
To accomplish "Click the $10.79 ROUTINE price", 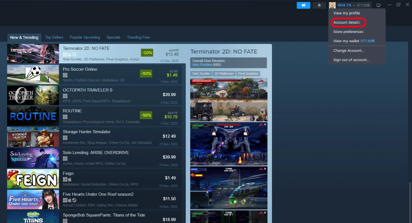I will [x=171, y=117].
